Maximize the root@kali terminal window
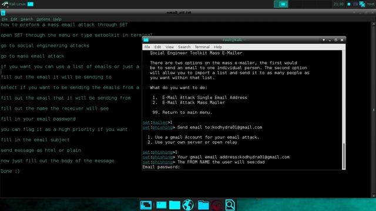Viewport: 376px width, 211px height. point(335,40)
